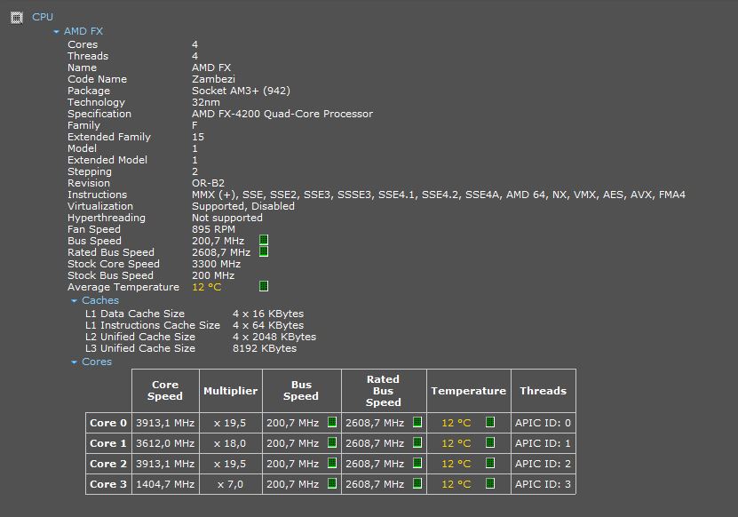Click Core 3 rated bus speed graph icon

pos(417,483)
